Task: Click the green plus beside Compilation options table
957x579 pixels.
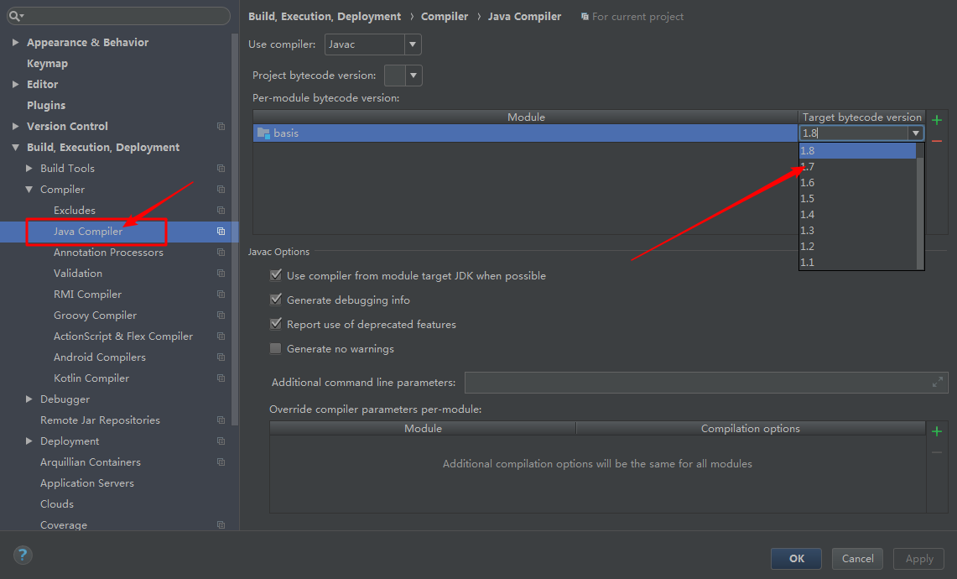Action: (x=937, y=431)
